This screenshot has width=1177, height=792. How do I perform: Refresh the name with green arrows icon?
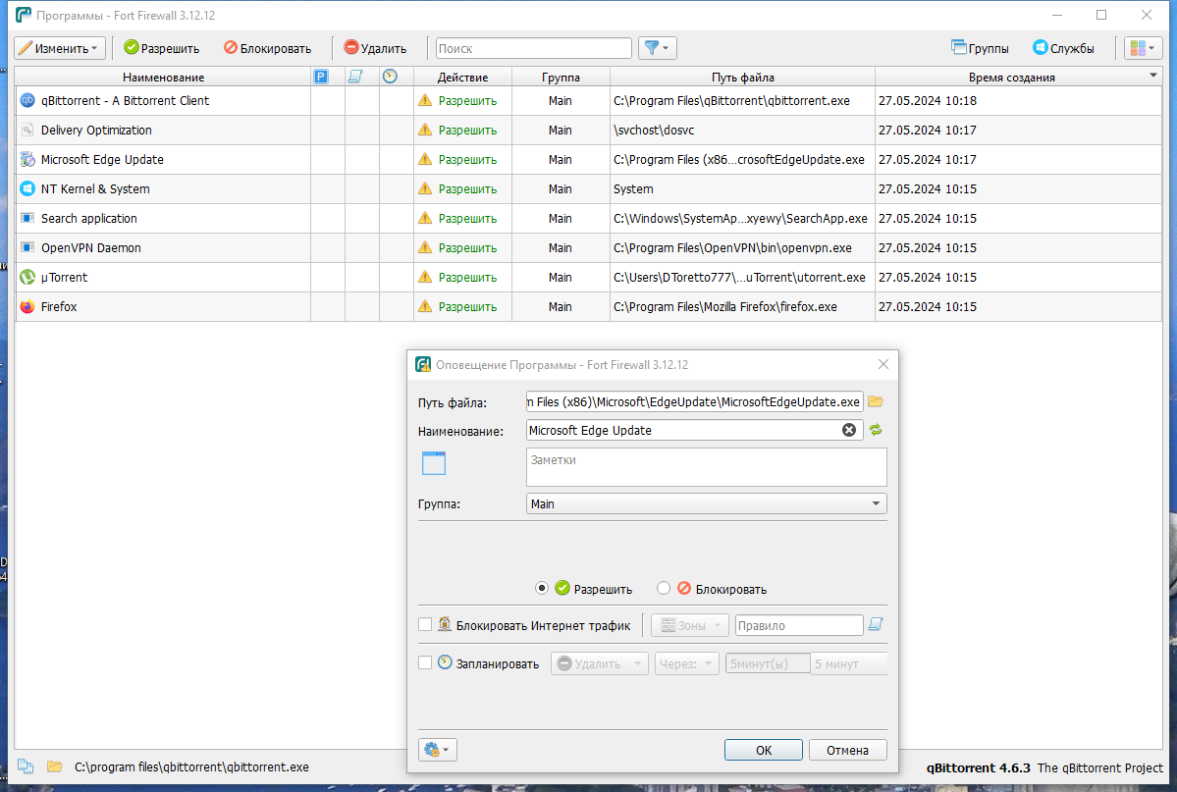(x=876, y=430)
